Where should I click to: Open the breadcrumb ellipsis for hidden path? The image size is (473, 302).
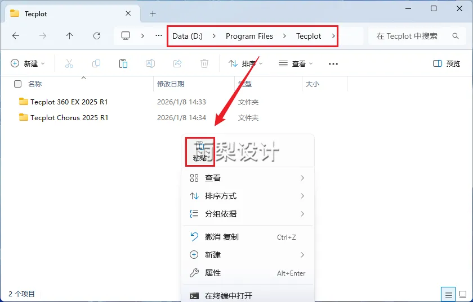(159, 36)
